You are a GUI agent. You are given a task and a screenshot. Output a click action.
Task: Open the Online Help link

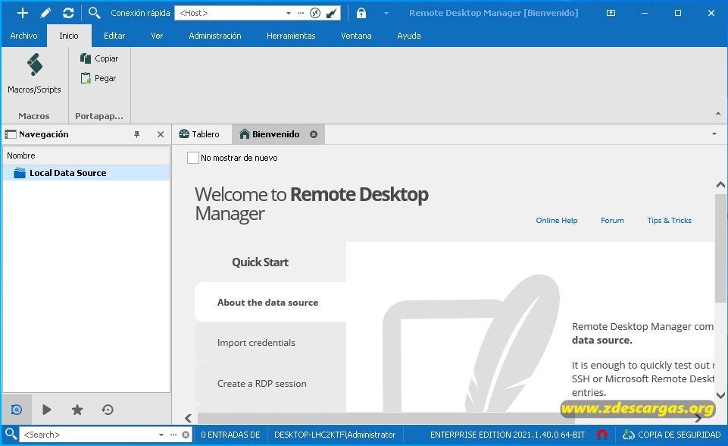click(x=557, y=221)
